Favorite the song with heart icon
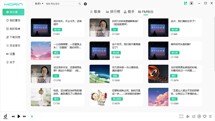This screenshot has height=121, width=215. (205, 116)
